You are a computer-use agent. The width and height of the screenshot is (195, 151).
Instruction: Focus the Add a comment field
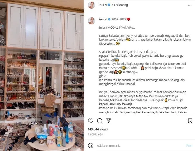[x=141, y=146]
